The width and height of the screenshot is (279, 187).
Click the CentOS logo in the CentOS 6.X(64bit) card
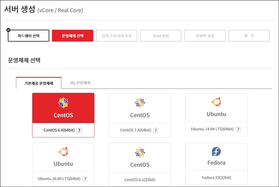[x=63, y=103]
